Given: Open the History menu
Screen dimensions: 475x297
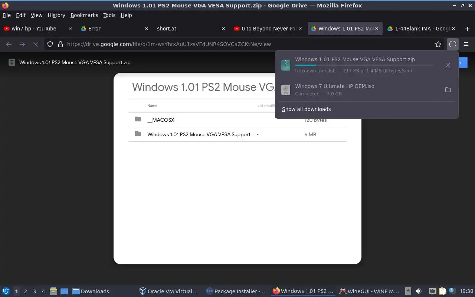Looking at the screenshot, I should point(56,15).
